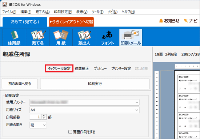Decrease 印刷部数 copies with down arrow
The image size is (200, 139).
[x=44, y=118]
